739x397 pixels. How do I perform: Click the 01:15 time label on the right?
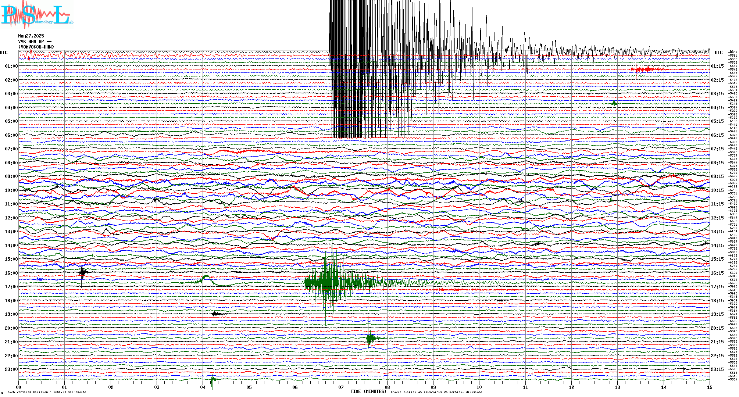click(717, 66)
